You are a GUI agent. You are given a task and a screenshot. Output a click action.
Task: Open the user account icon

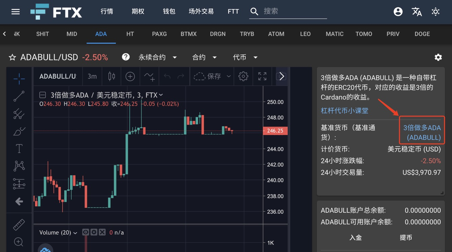pyautogui.click(x=398, y=12)
